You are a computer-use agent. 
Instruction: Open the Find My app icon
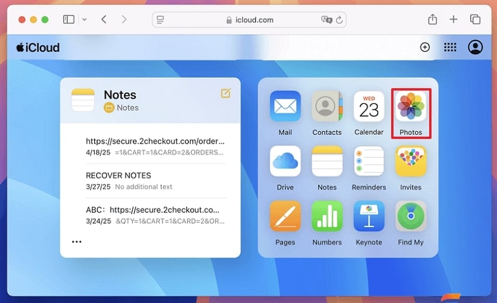point(410,216)
